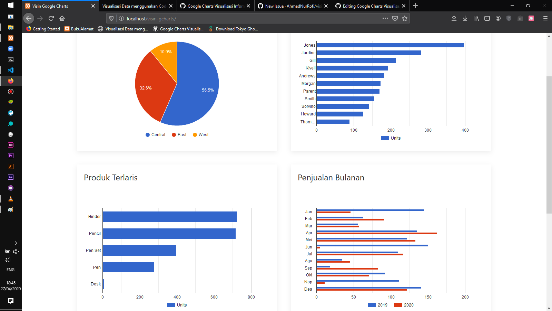Click the Jones bar in sales chart

pyautogui.click(x=390, y=45)
